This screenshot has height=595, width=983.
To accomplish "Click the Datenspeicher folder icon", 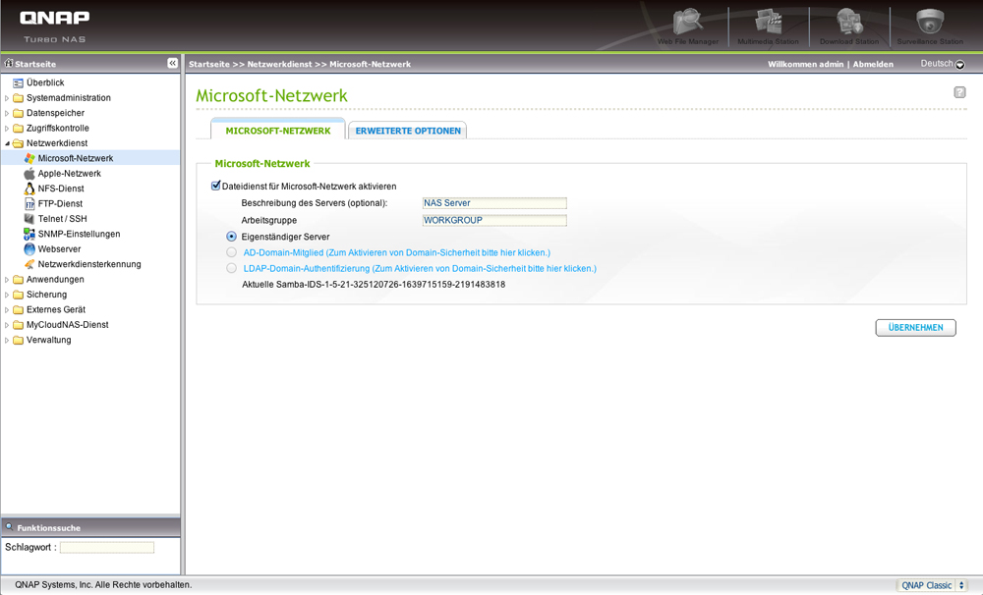I will [x=18, y=113].
